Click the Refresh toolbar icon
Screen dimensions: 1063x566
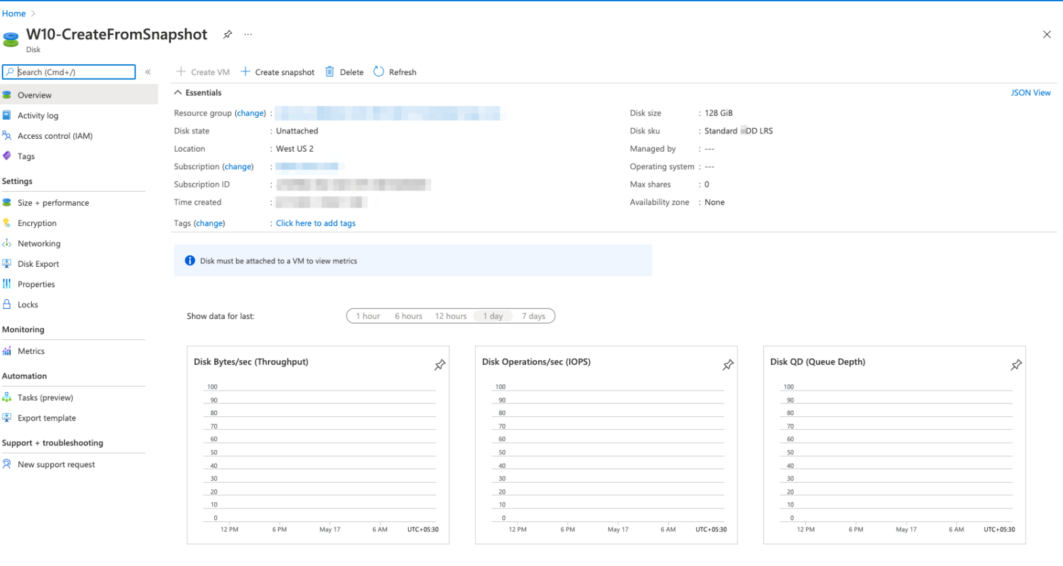379,72
